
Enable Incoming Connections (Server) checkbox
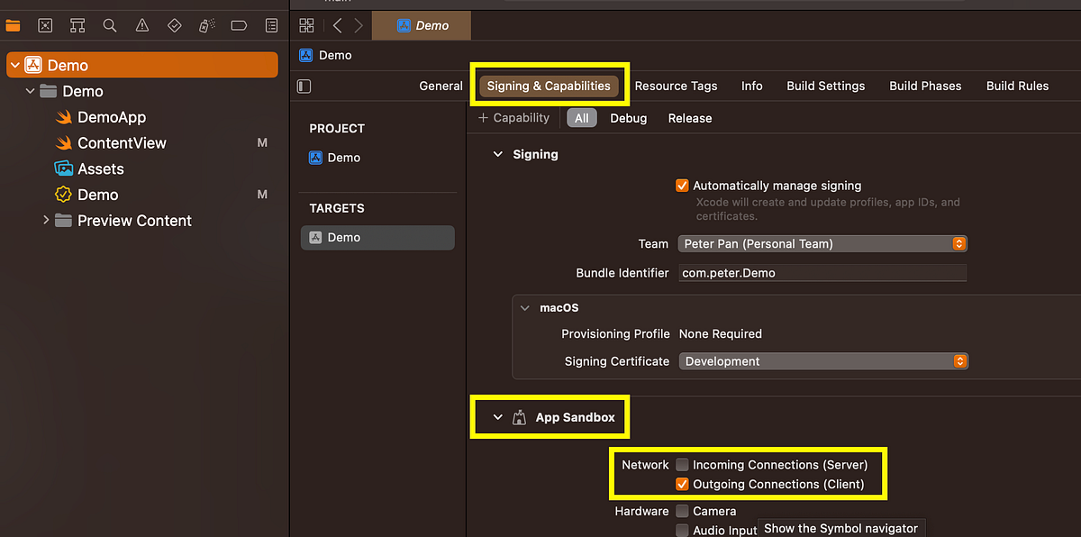tap(682, 464)
